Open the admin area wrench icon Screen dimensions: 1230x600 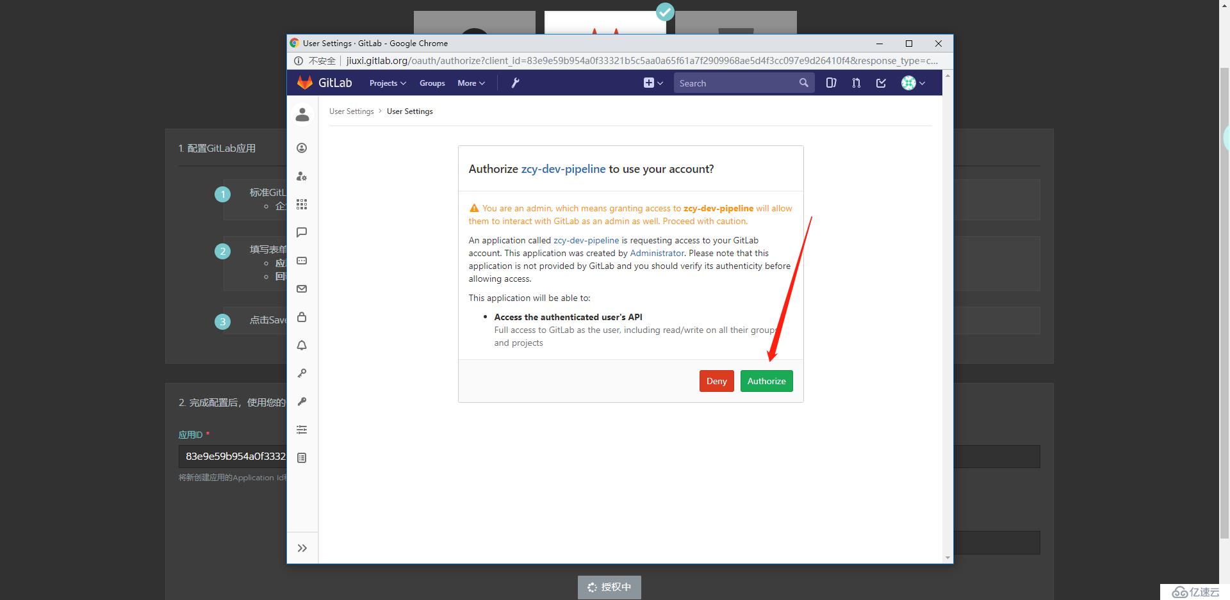515,83
